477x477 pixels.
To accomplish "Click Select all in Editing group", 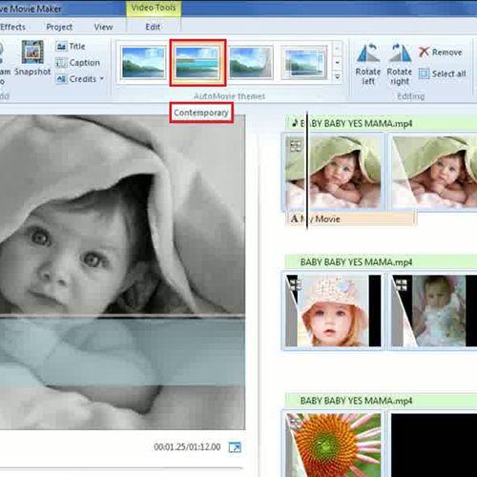I will pyautogui.click(x=442, y=73).
